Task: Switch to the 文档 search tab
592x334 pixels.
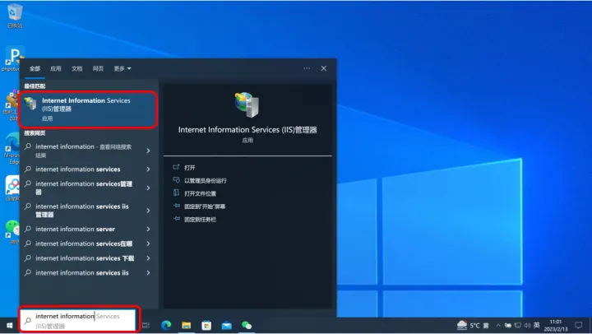Action: coord(77,68)
